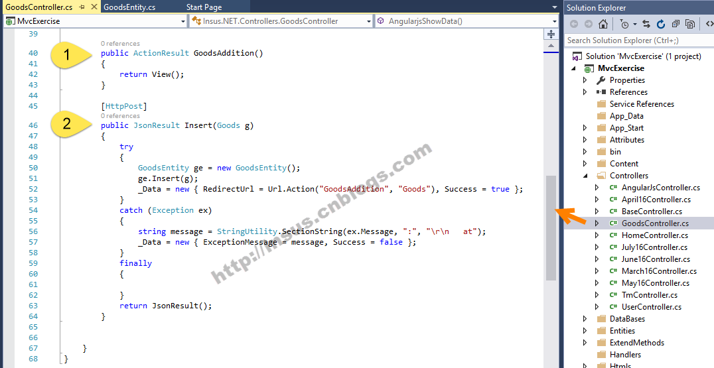
Task: Expand the DataBases folder
Action: [585, 319]
